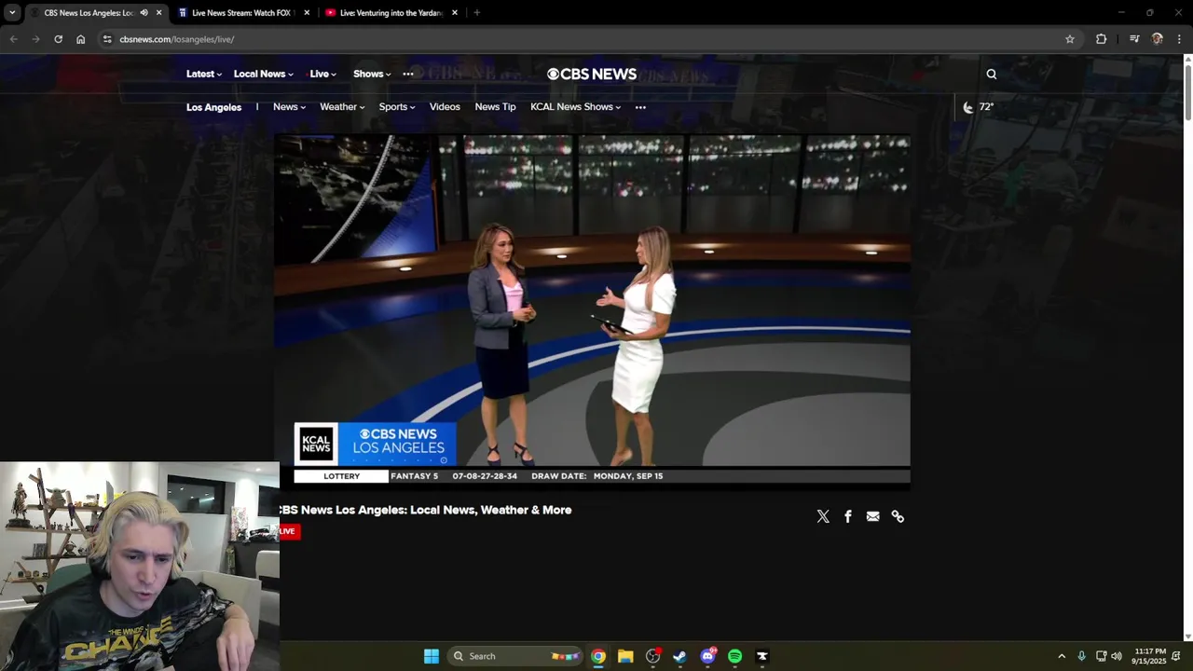Bookmark this page with the star icon

point(1070,39)
